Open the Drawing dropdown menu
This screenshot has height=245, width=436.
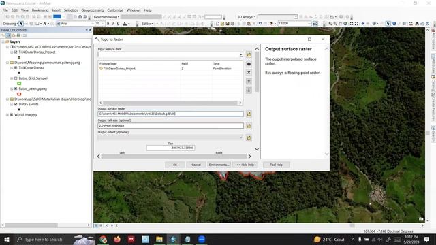[10, 24]
